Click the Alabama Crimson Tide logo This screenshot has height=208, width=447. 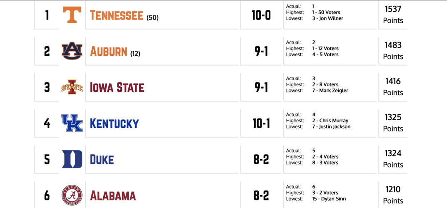pyautogui.click(x=72, y=196)
